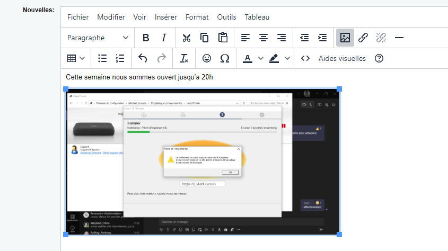Click the table grid icon

pos(72,58)
